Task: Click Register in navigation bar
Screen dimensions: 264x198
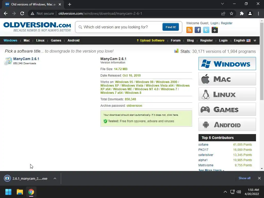Action: [207, 40]
